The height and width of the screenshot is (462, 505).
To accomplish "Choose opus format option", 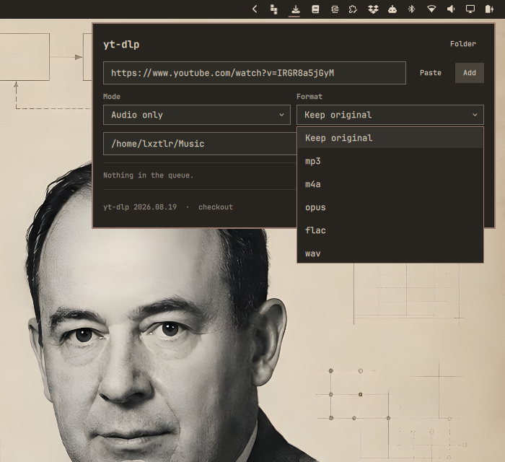I will pos(390,207).
